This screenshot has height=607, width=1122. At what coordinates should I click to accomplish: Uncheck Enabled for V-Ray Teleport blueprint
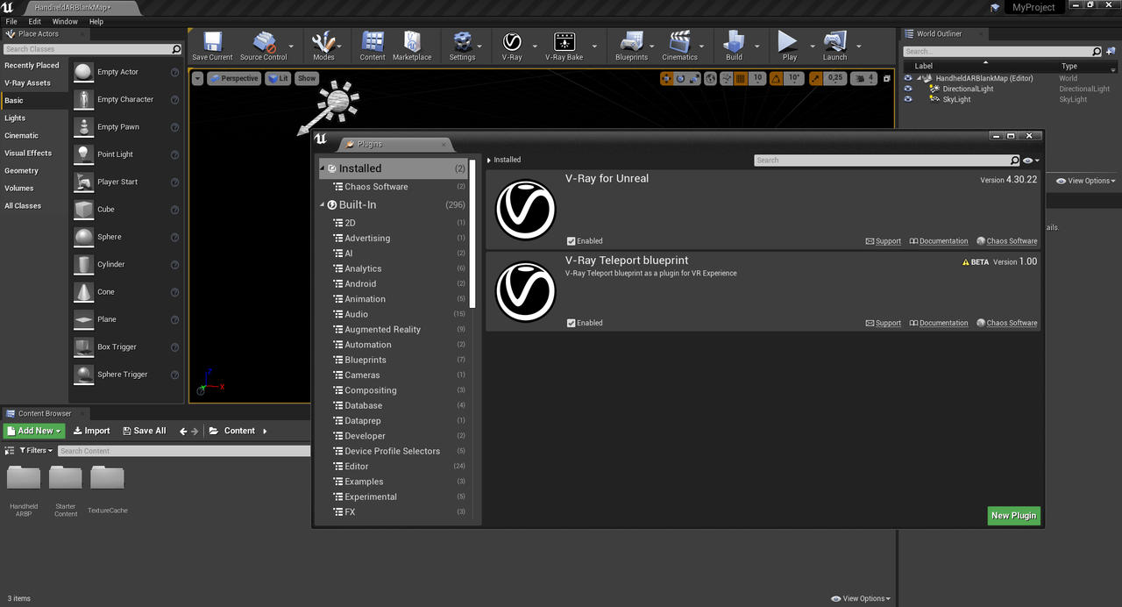click(572, 323)
